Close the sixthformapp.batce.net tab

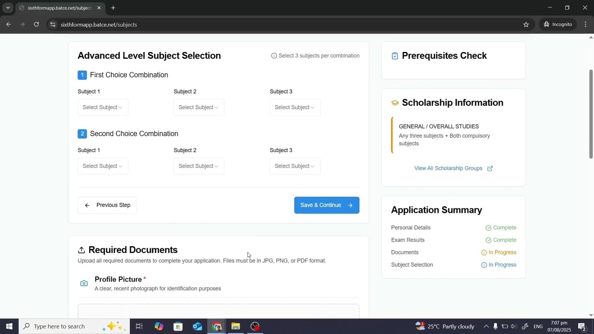coord(99,8)
